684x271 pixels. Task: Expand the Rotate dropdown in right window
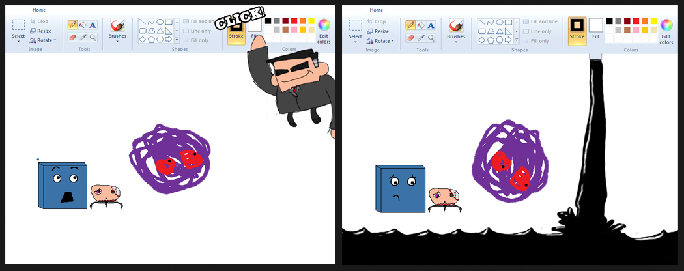pyautogui.click(x=382, y=40)
